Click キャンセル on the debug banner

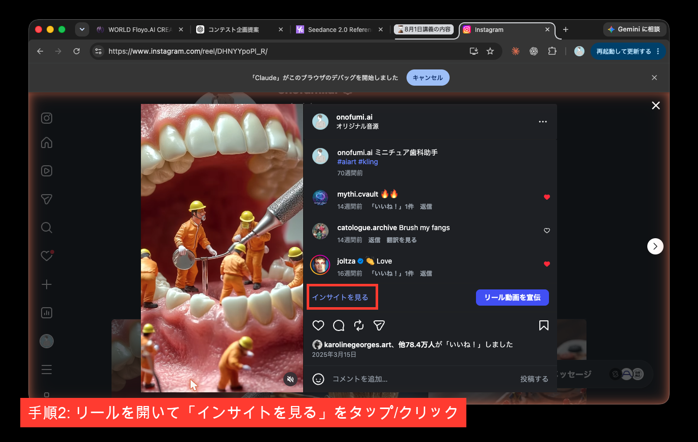[428, 78]
